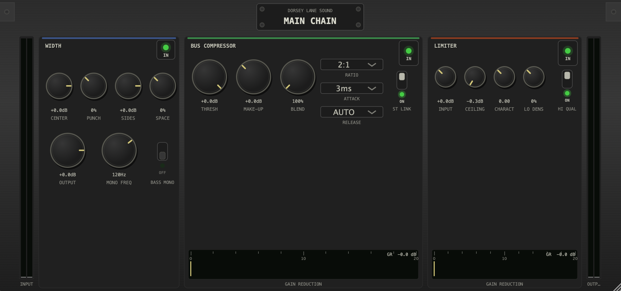The width and height of the screenshot is (621, 291).
Task: Click the SIDES knob
Action: 128,86
